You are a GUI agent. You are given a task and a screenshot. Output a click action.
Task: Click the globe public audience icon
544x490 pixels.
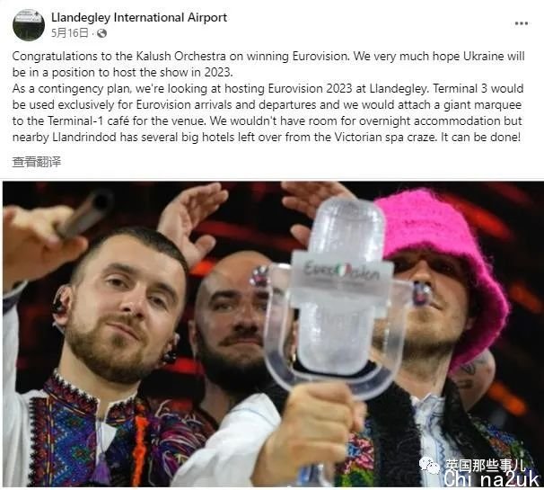pos(101,33)
